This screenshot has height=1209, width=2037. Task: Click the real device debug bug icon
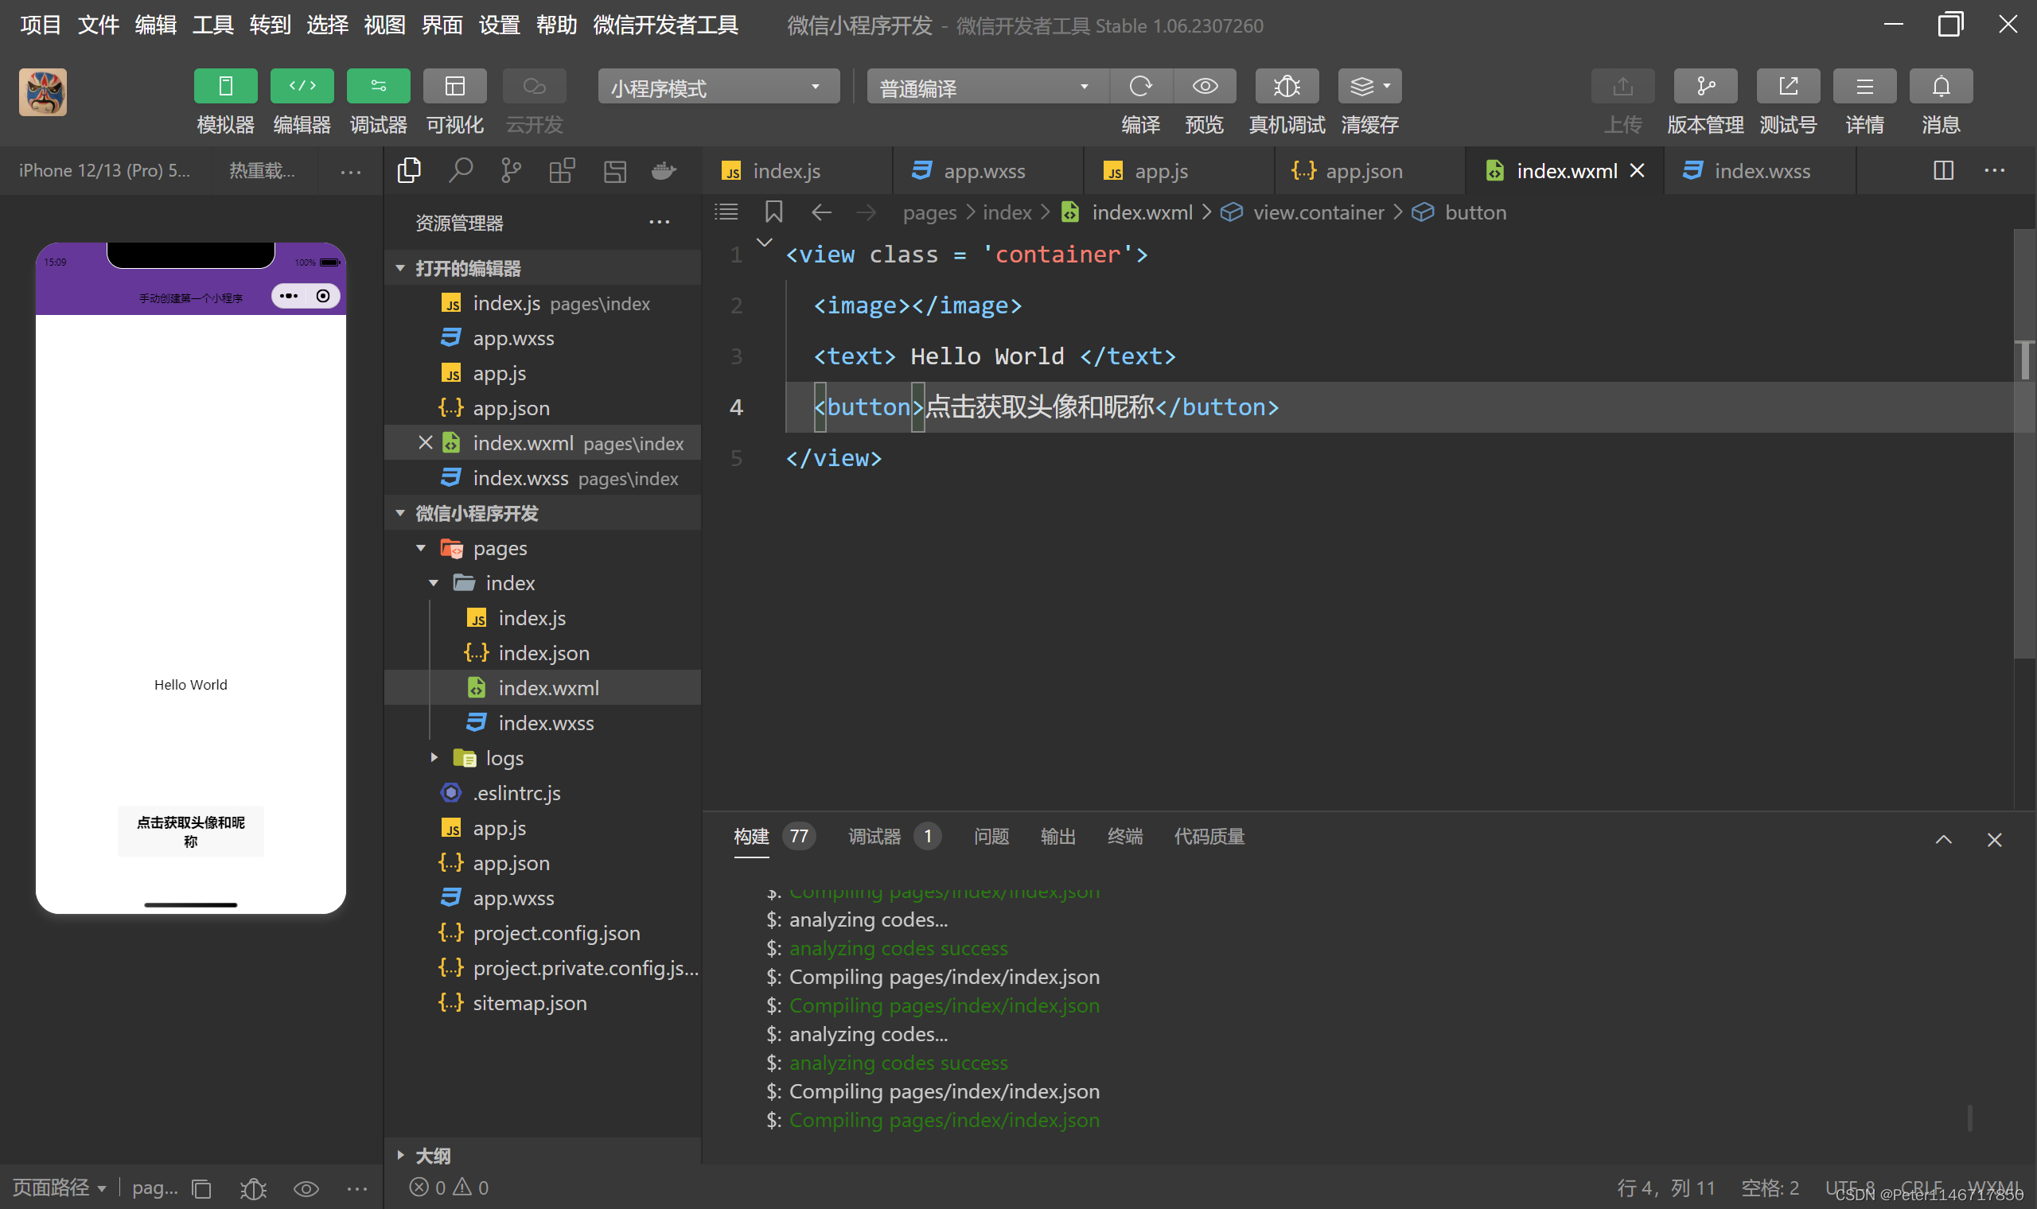click(x=1286, y=87)
